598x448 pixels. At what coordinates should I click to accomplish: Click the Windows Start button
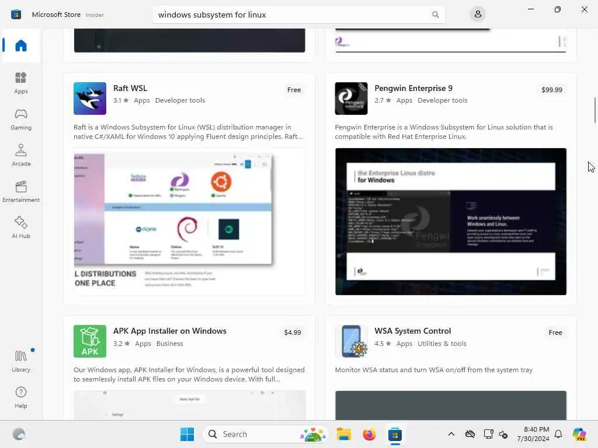pyautogui.click(x=187, y=434)
